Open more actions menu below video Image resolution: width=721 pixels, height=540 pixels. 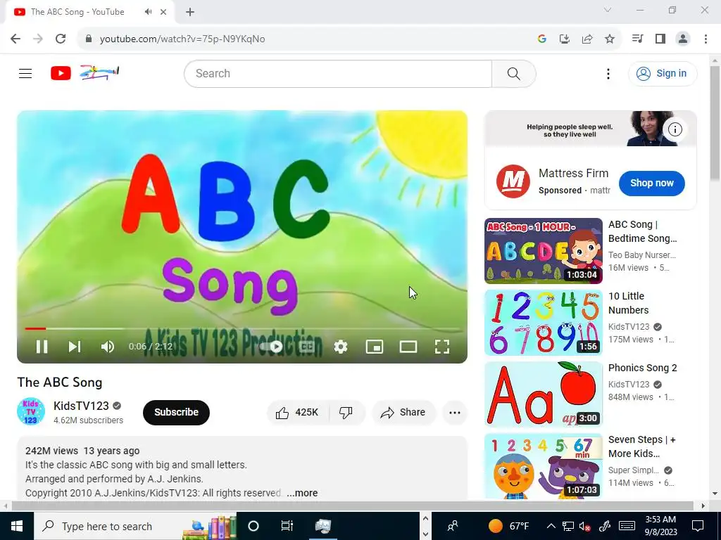click(x=455, y=412)
